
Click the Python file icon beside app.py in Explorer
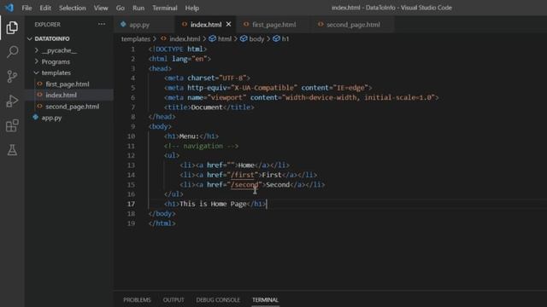click(x=35, y=118)
